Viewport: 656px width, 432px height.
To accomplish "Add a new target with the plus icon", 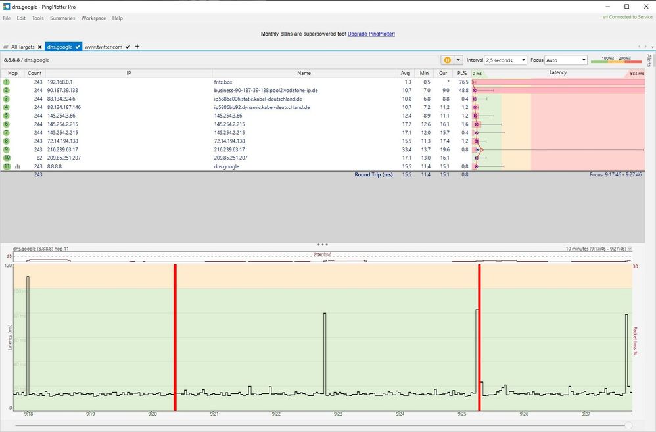I will 137,47.
